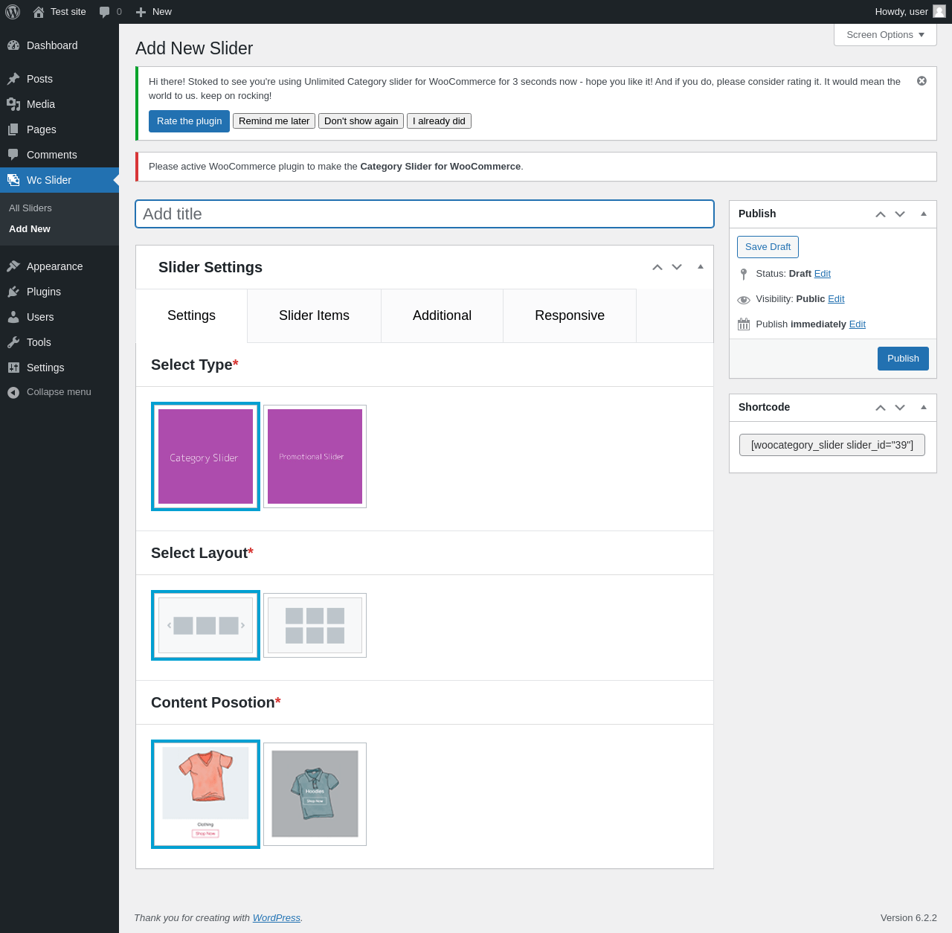This screenshot has width=952, height=933.
Task: Click the shortcode text field
Action: click(x=832, y=445)
